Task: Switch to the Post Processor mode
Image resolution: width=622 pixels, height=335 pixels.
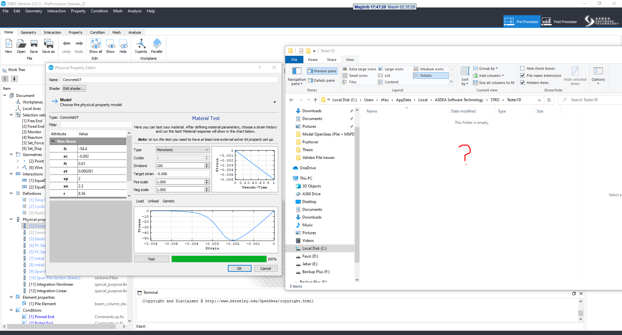Action: coord(559,21)
